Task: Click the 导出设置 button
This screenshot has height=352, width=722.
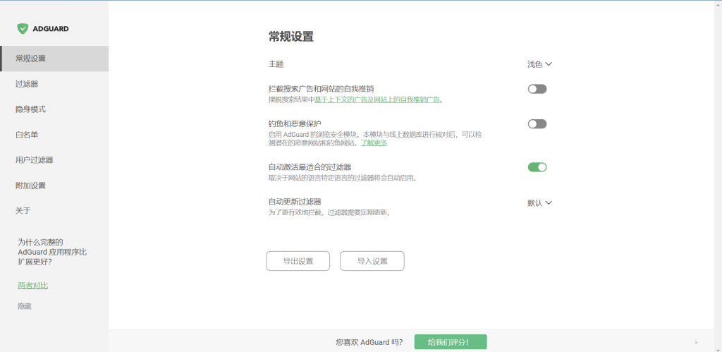Action: point(298,261)
